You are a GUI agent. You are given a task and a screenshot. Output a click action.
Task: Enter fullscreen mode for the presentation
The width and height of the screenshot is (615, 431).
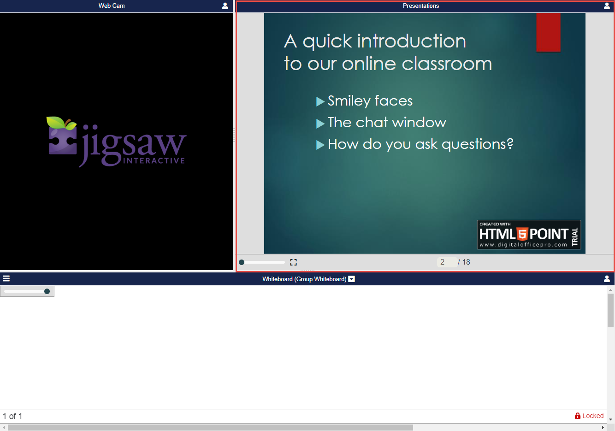tap(293, 262)
